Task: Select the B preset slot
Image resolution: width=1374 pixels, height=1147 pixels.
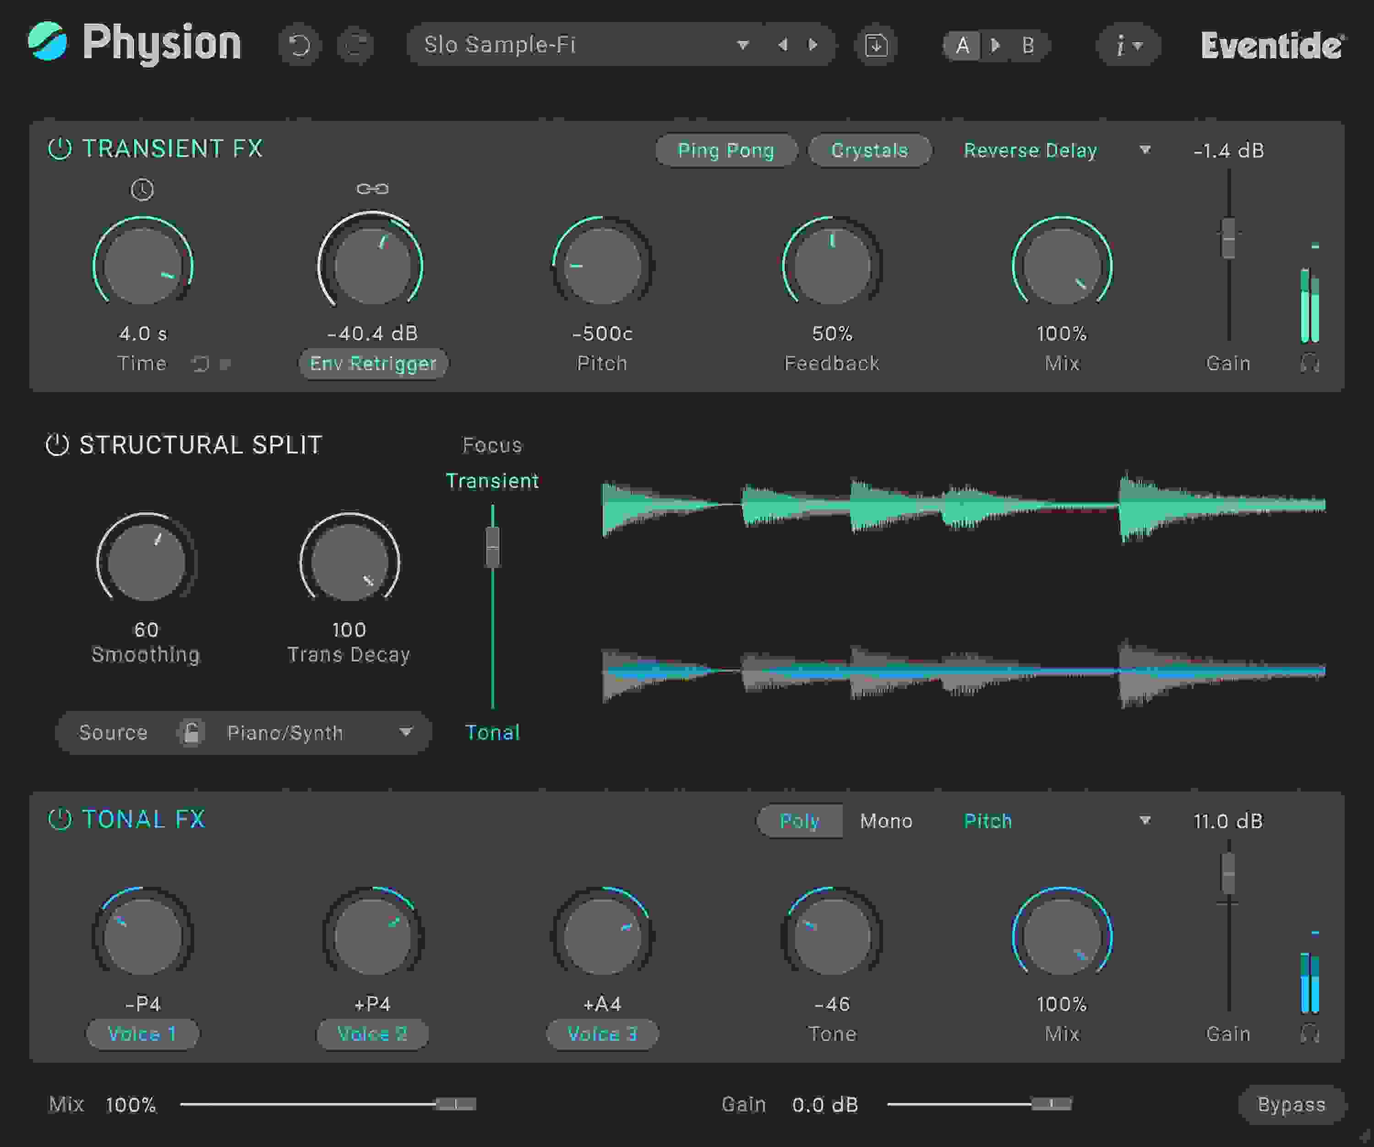Action: (x=1027, y=46)
